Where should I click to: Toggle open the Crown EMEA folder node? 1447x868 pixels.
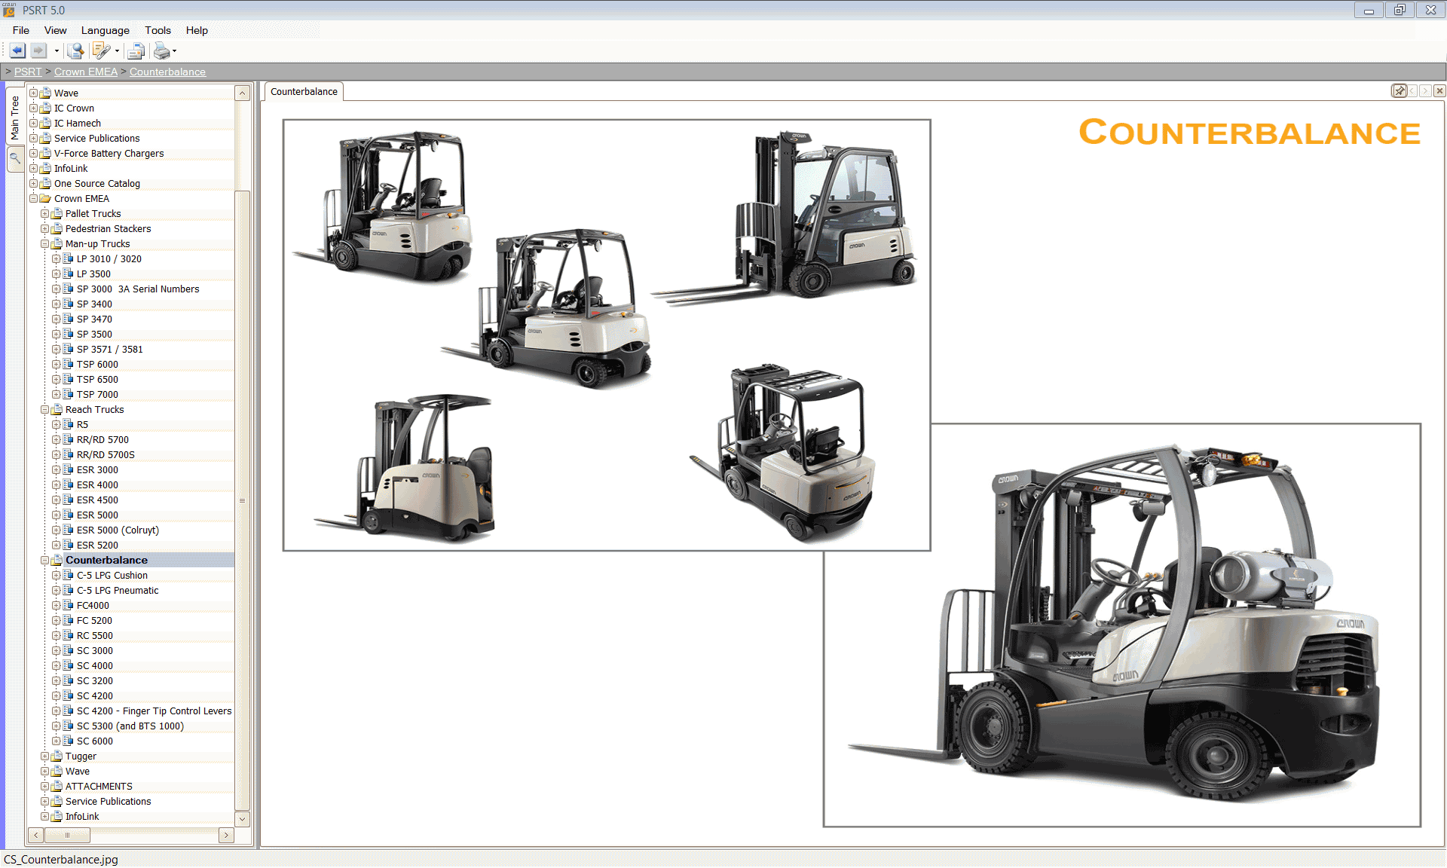(34, 198)
